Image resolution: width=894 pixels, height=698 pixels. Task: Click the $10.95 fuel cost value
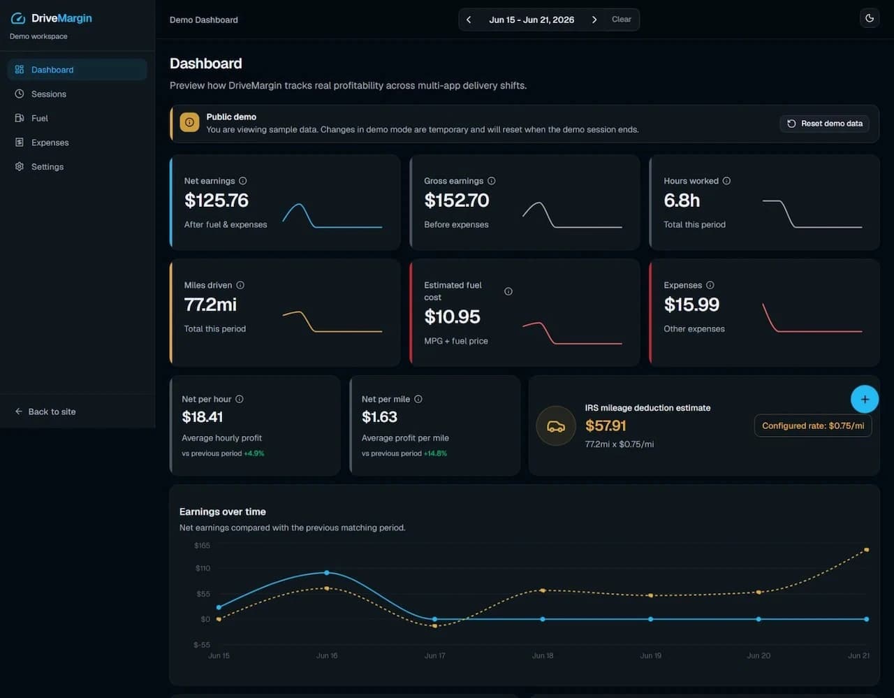tap(453, 317)
